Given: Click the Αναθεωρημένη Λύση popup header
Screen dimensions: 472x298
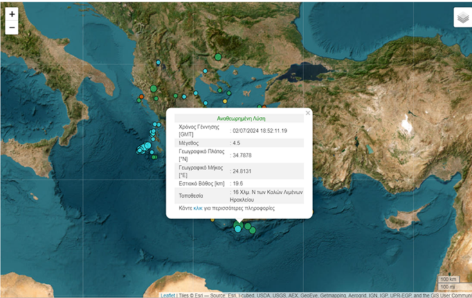Looking at the screenshot, I should point(241,118).
